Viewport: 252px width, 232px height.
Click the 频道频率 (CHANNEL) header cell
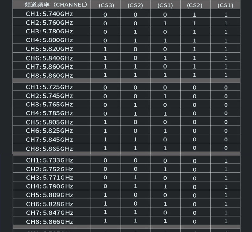(x=56, y=5)
